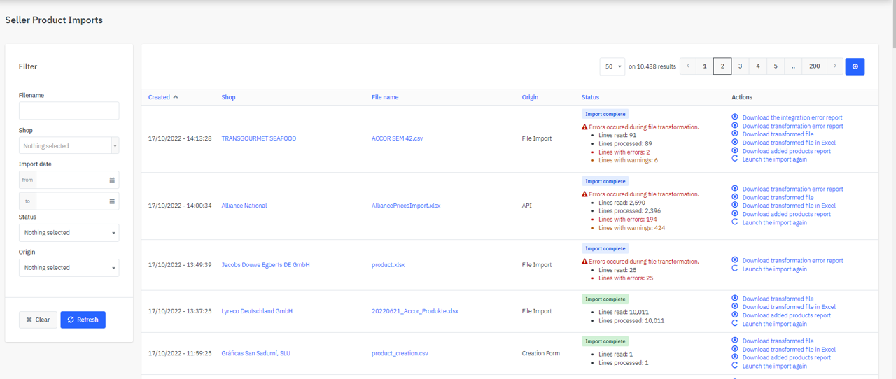Image resolution: width=896 pixels, height=379 pixels.
Task: Click download icon for Jacobs Douwe Egberts error report
Action: [x=735, y=260]
